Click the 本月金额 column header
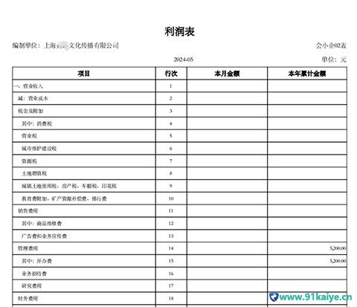The height and width of the screenshot is (307, 357). pos(227,74)
